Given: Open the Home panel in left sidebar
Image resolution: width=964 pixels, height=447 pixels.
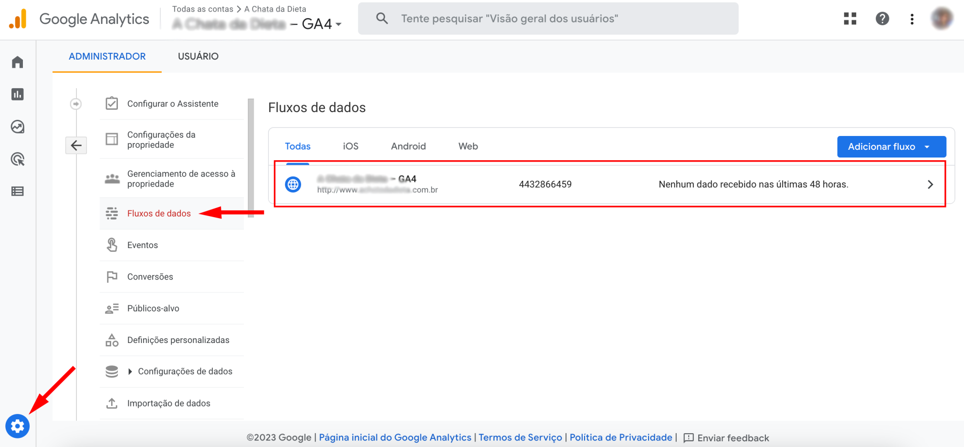Looking at the screenshot, I should (x=18, y=62).
